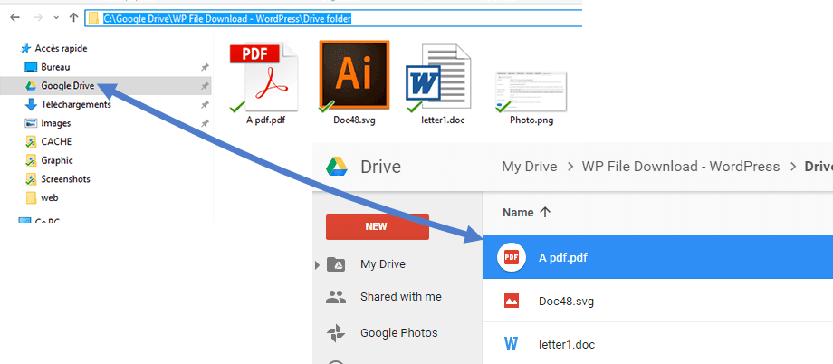Click My Drive in the breadcrumb

[530, 167]
